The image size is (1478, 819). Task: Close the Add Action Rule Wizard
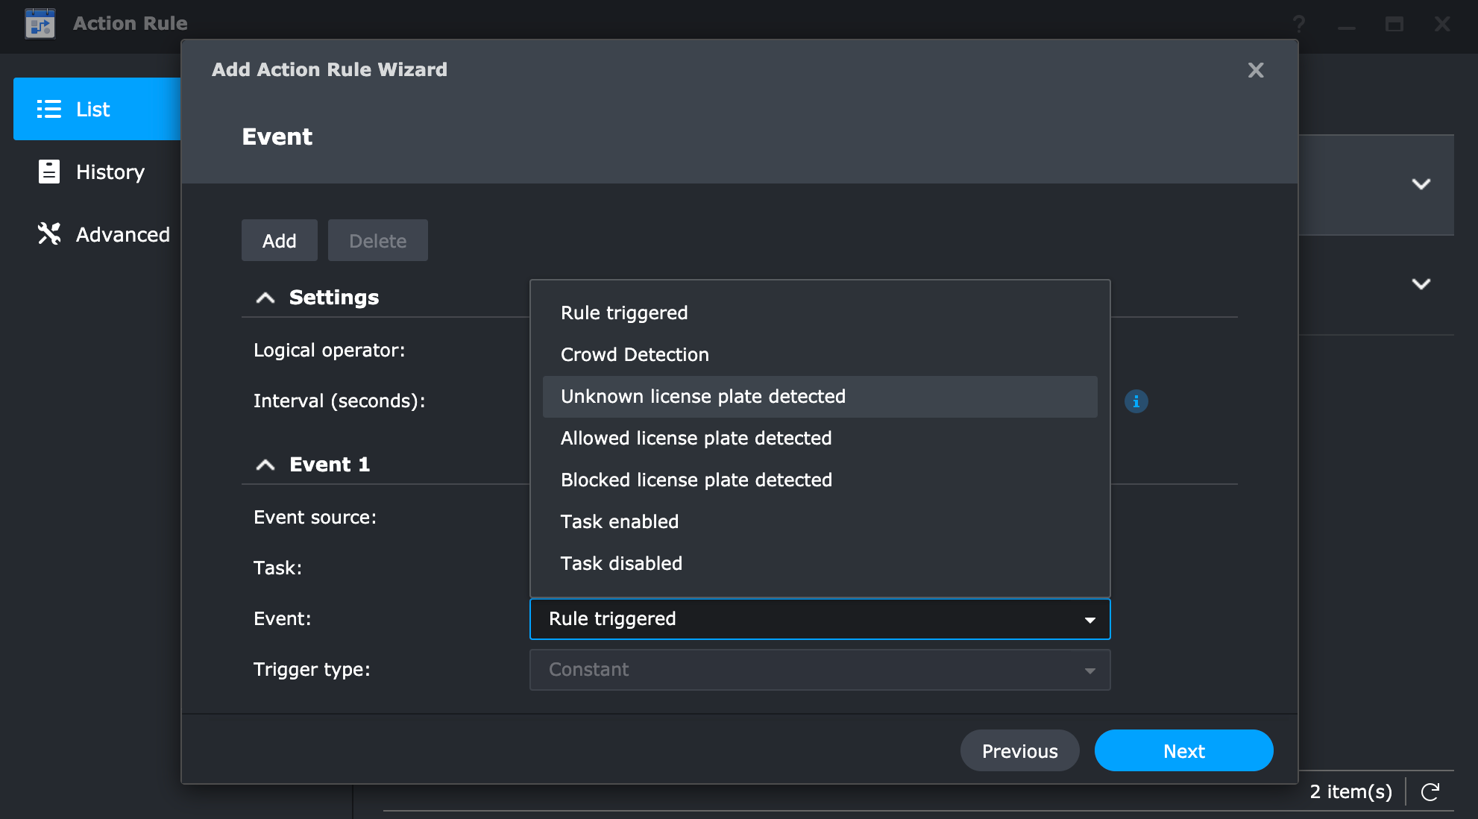1256,70
